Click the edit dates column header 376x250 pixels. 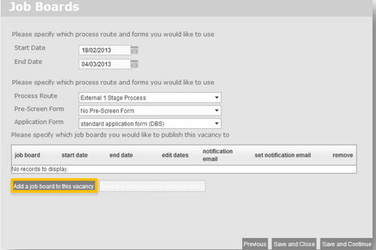(x=175, y=155)
